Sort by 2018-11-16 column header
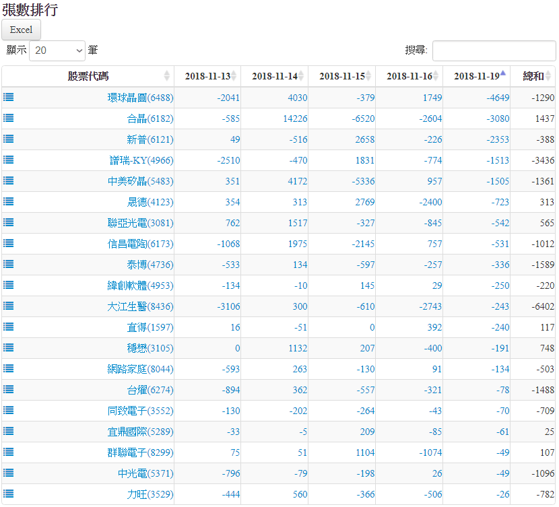The height and width of the screenshot is (507, 559). click(409, 76)
